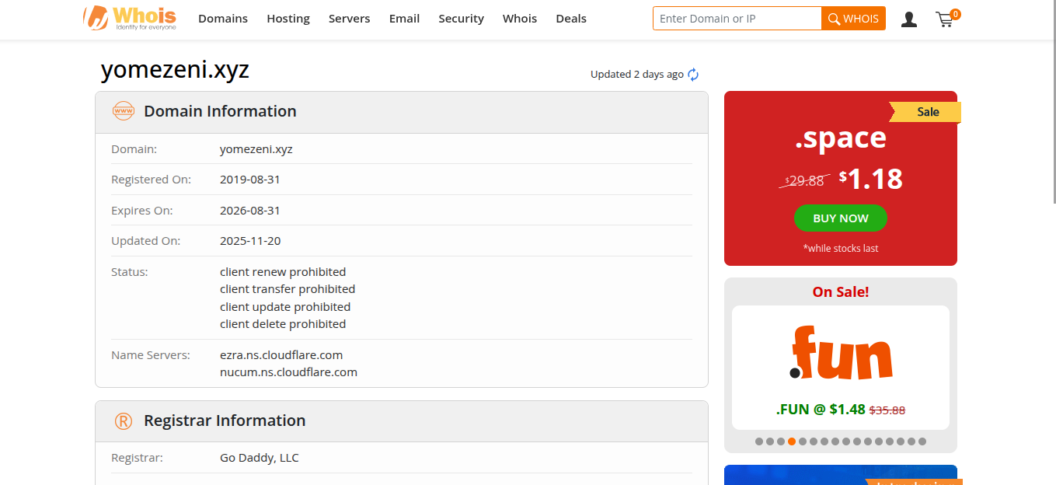Click the Whois logo in the header
The height and width of the screenshot is (485, 1056).
[x=131, y=18]
